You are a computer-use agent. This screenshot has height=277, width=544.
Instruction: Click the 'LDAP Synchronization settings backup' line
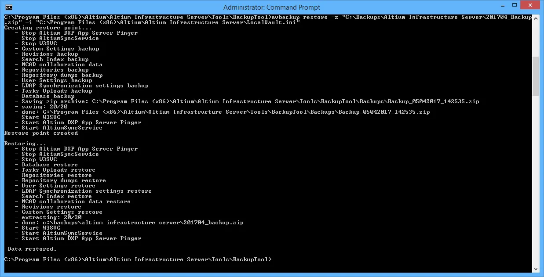[x=85, y=86]
